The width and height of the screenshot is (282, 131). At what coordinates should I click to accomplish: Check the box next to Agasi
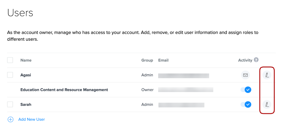(10, 75)
